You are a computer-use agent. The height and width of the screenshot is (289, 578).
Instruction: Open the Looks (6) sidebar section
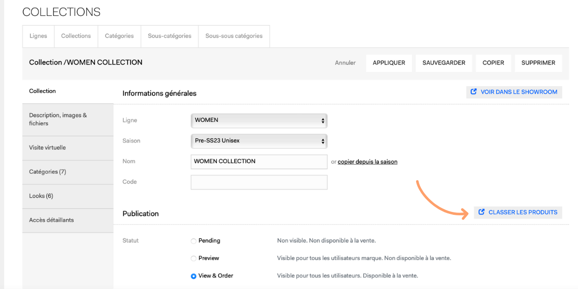(x=68, y=196)
